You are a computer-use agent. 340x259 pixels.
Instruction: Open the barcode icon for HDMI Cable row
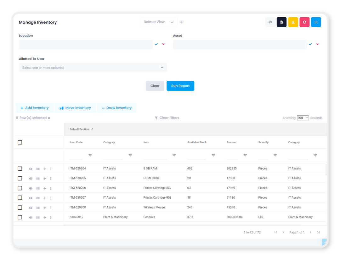click(38, 178)
